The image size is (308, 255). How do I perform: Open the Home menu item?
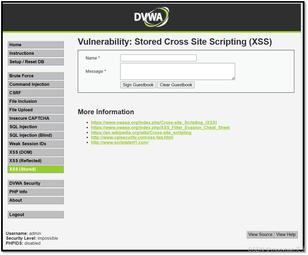tap(36, 45)
